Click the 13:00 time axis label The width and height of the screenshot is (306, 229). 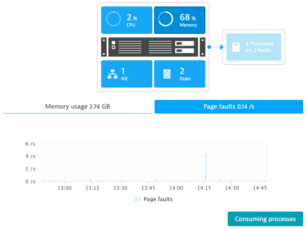pyautogui.click(x=64, y=188)
